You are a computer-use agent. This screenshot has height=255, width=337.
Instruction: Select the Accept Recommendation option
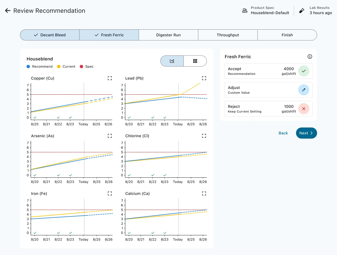(x=268, y=71)
